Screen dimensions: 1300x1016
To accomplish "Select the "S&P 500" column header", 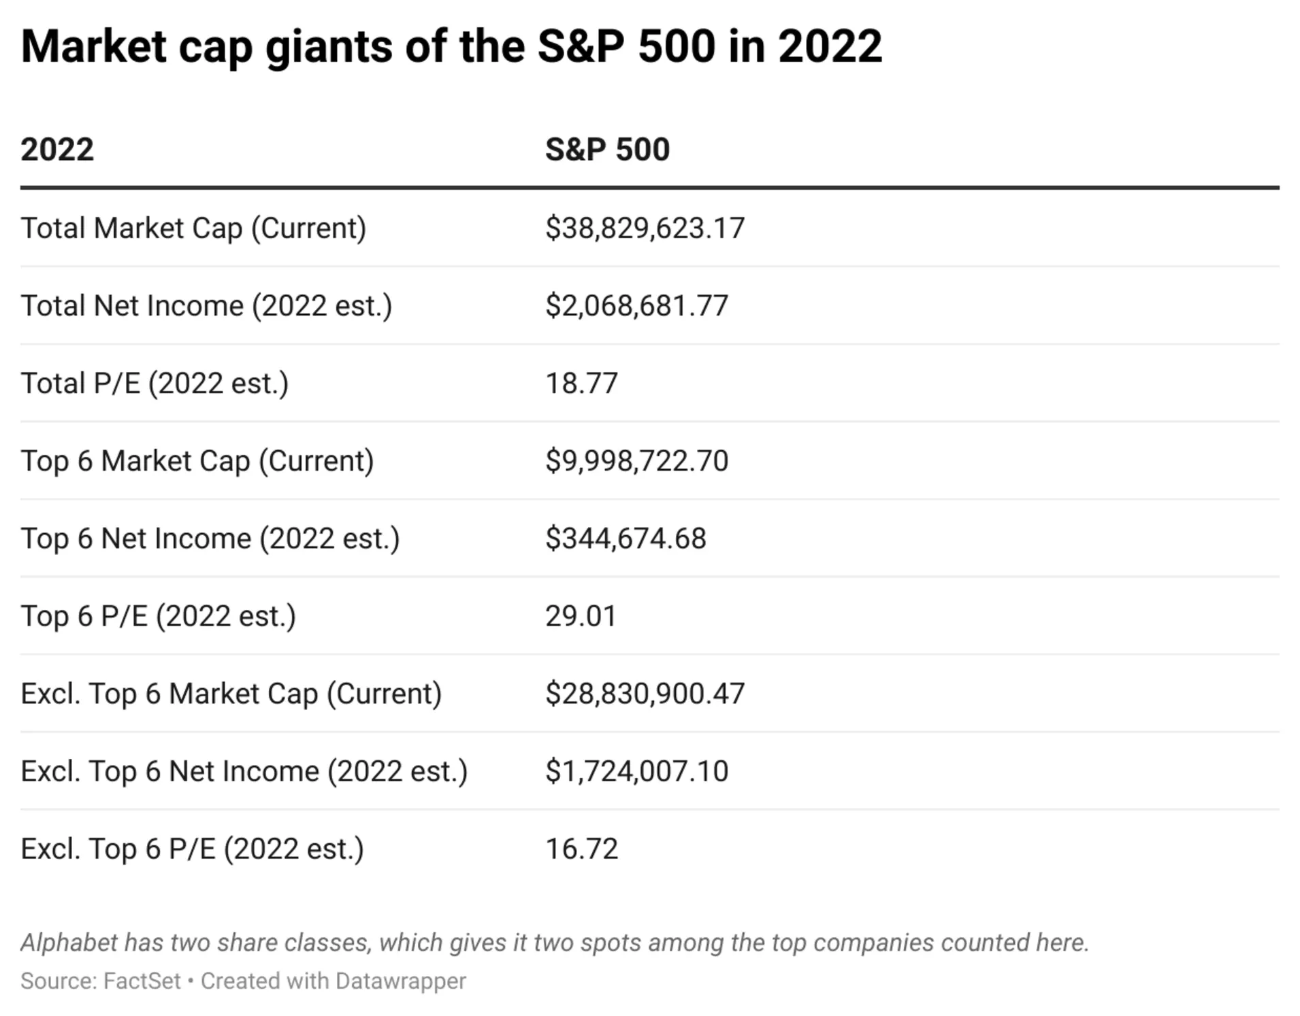I will [607, 150].
